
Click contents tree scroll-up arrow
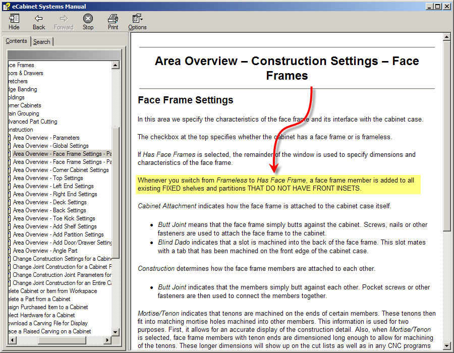tap(116, 65)
